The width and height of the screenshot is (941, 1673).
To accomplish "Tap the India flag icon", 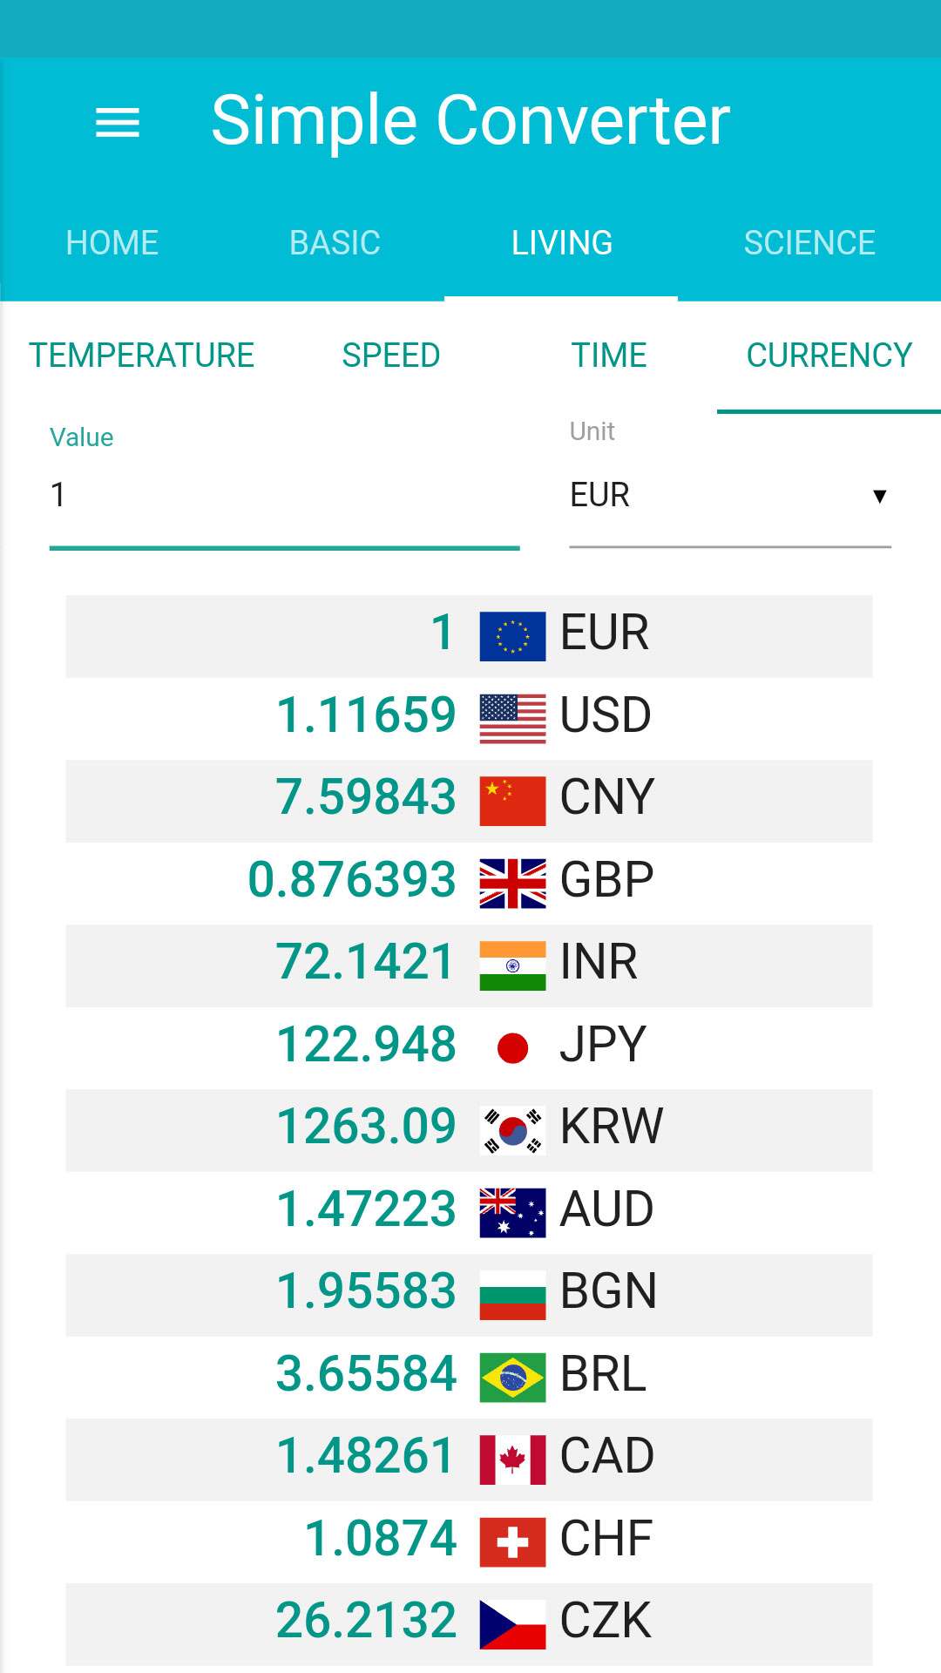I will [x=512, y=965].
